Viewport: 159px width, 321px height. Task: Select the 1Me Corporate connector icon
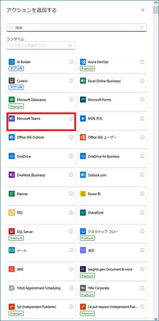83,288
